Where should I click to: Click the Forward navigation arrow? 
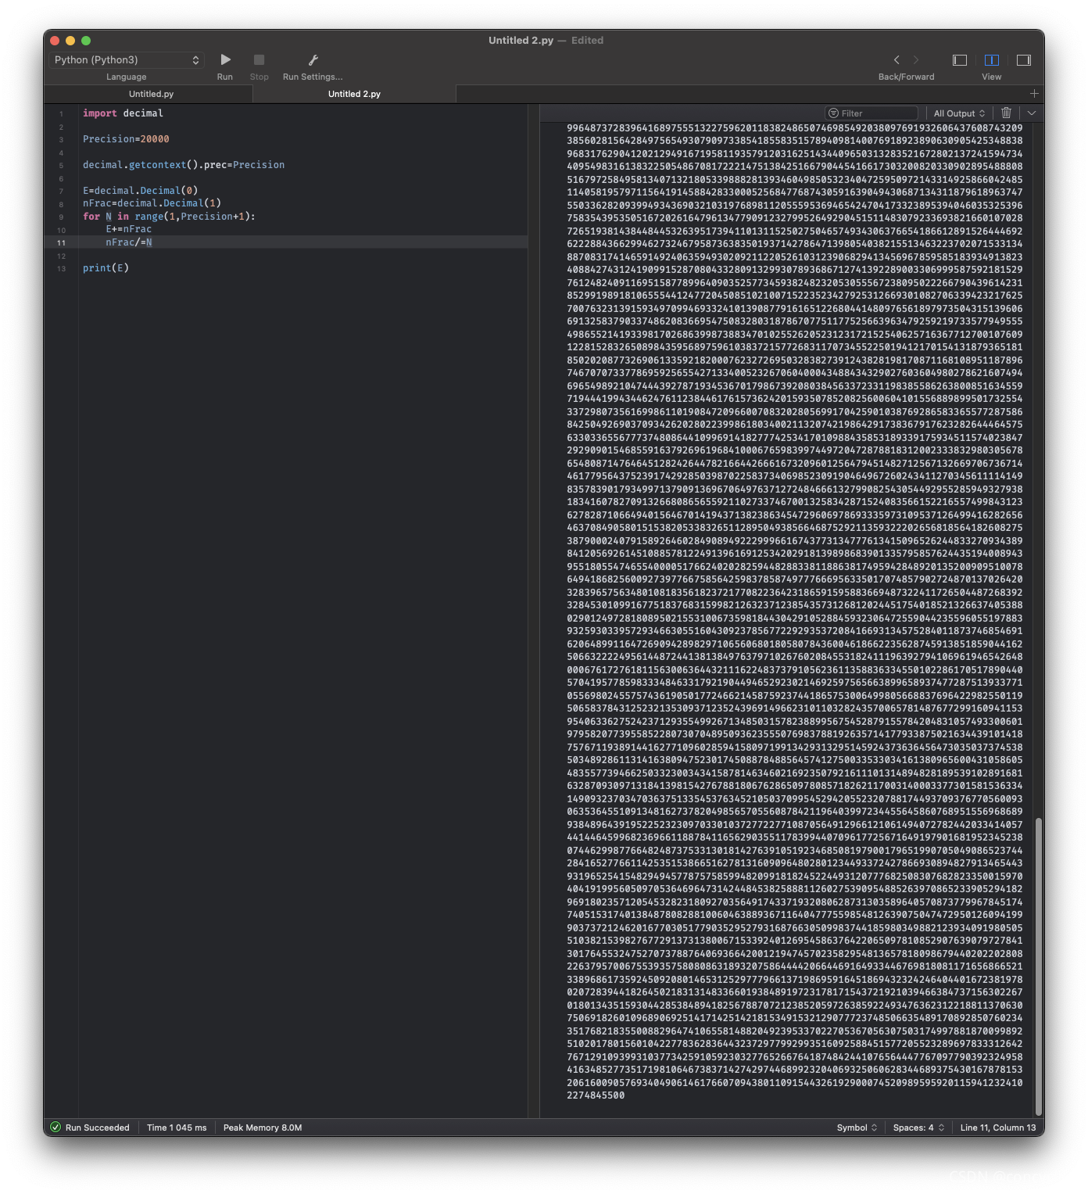tap(915, 59)
